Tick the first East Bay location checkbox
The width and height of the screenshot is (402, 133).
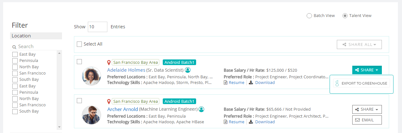click(x=15, y=54)
